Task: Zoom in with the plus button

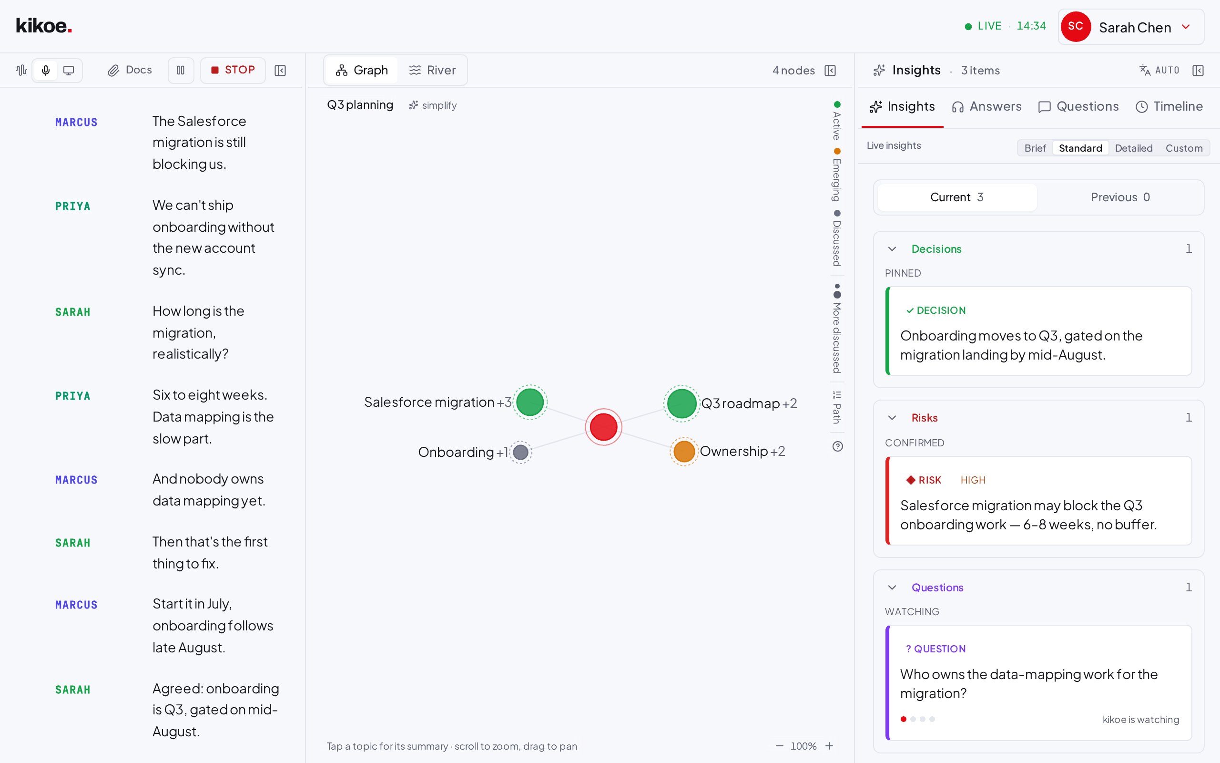Action: pos(829,746)
